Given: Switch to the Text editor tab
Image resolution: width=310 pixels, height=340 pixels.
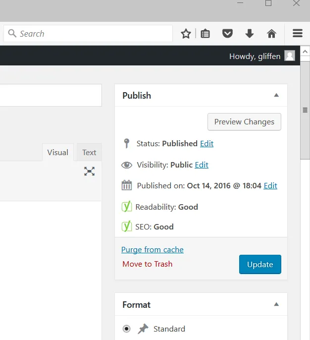Looking at the screenshot, I should 89,152.
